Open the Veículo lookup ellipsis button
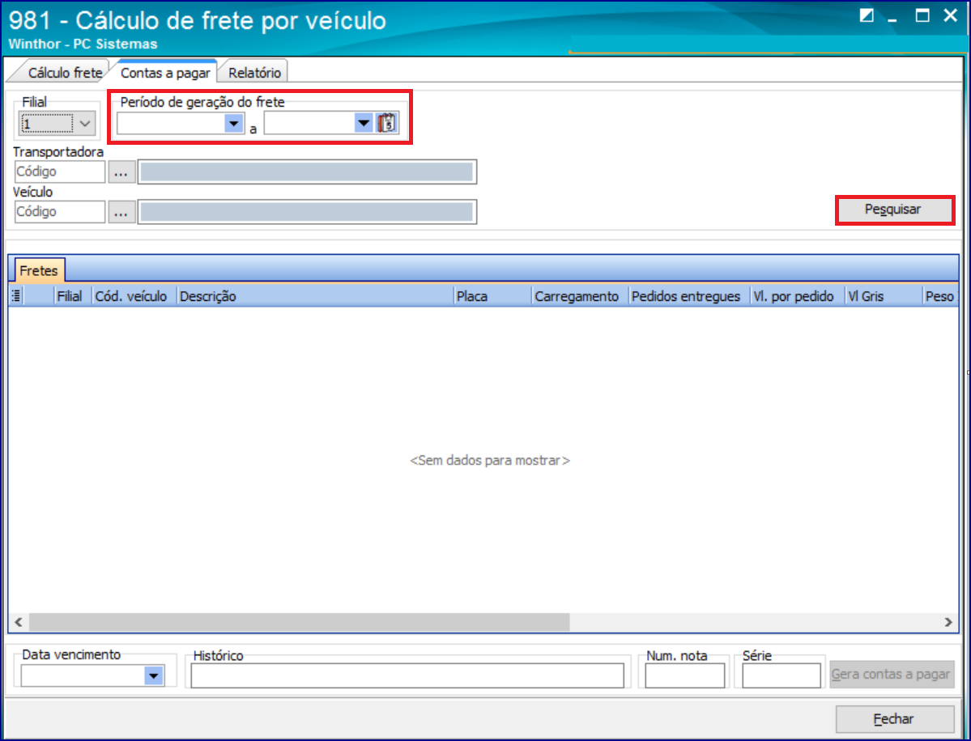The width and height of the screenshot is (971, 741). click(x=121, y=211)
